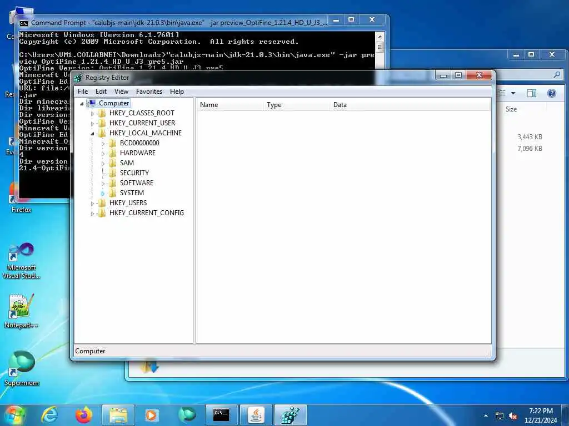Expand the BCD00000000 key arrow

click(x=103, y=144)
